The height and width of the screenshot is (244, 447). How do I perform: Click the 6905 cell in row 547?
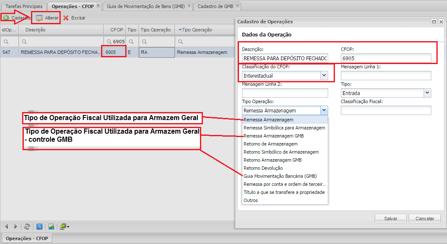[x=114, y=53]
